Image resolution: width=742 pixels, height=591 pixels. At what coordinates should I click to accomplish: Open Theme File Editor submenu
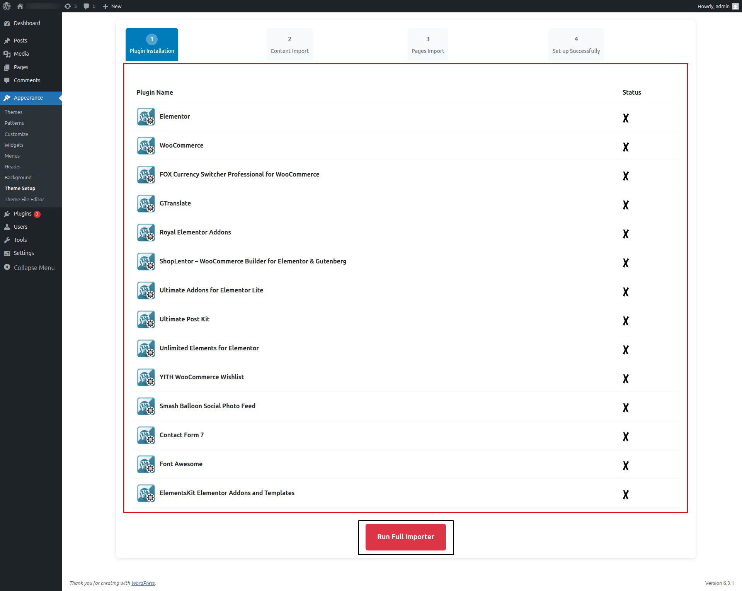[24, 199]
